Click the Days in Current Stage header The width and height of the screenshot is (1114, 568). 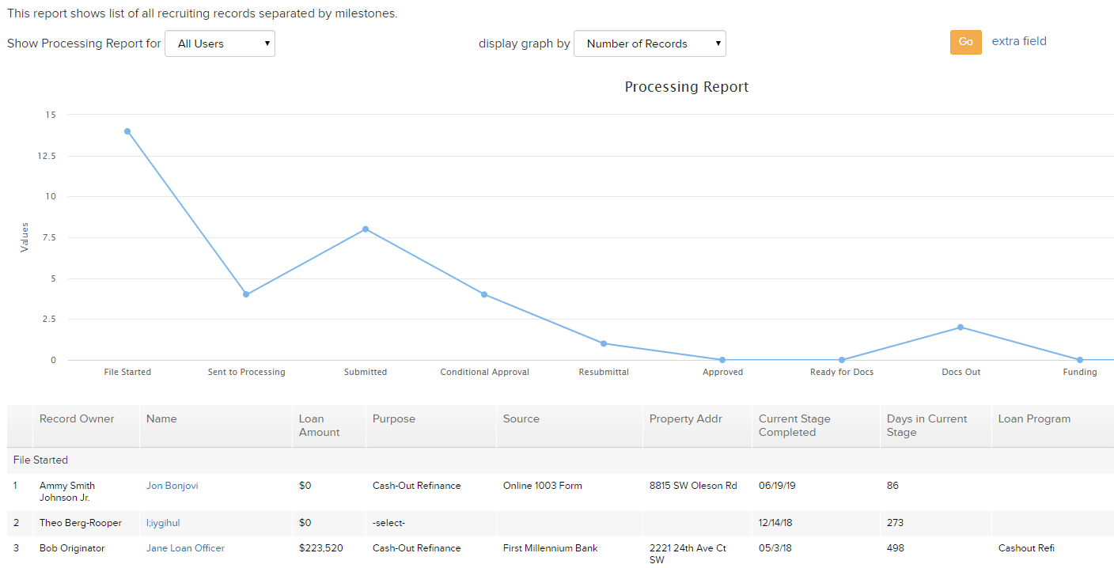click(x=926, y=426)
